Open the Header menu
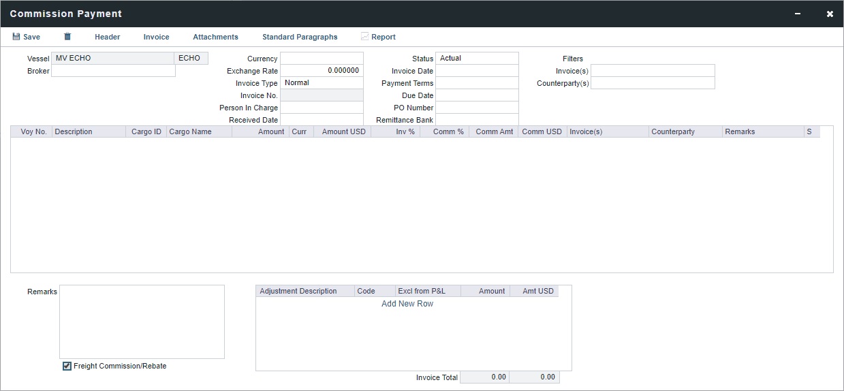This screenshot has width=844, height=391. [x=107, y=37]
